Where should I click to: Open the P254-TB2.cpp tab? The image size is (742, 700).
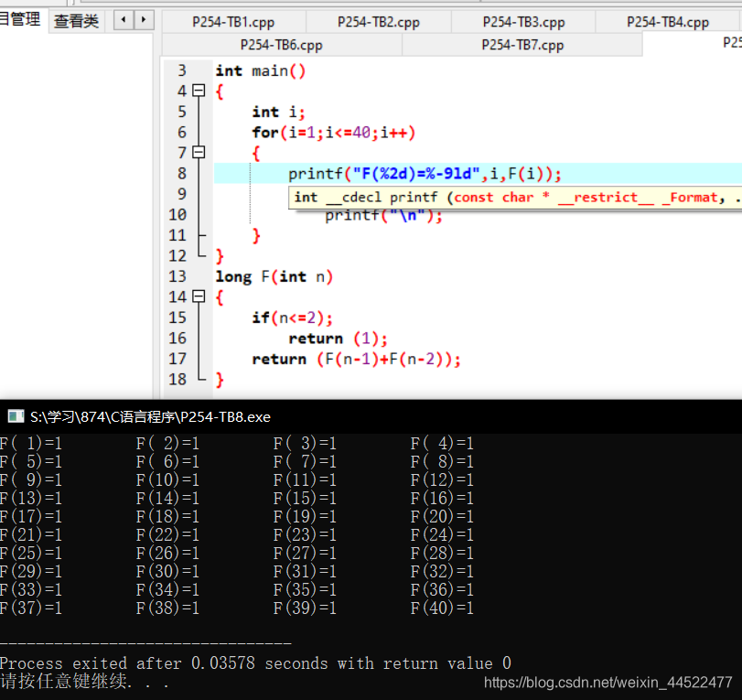(379, 22)
